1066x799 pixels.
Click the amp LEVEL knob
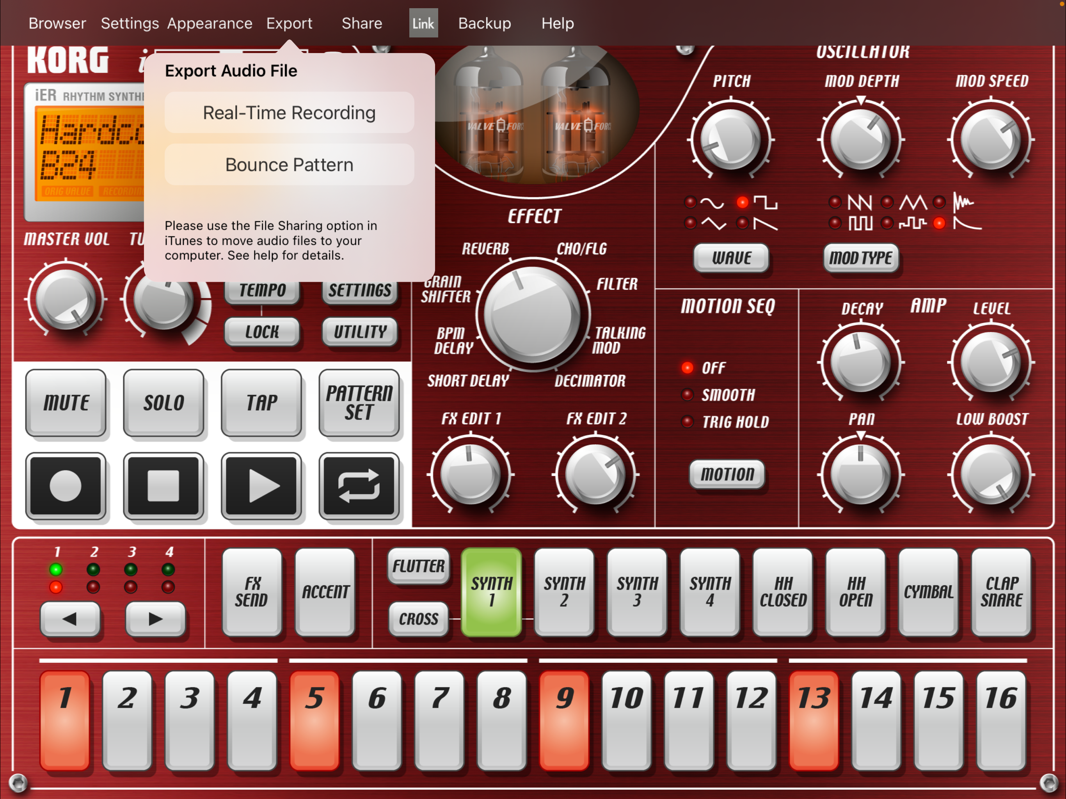pyautogui.click(x=991, y=362)
